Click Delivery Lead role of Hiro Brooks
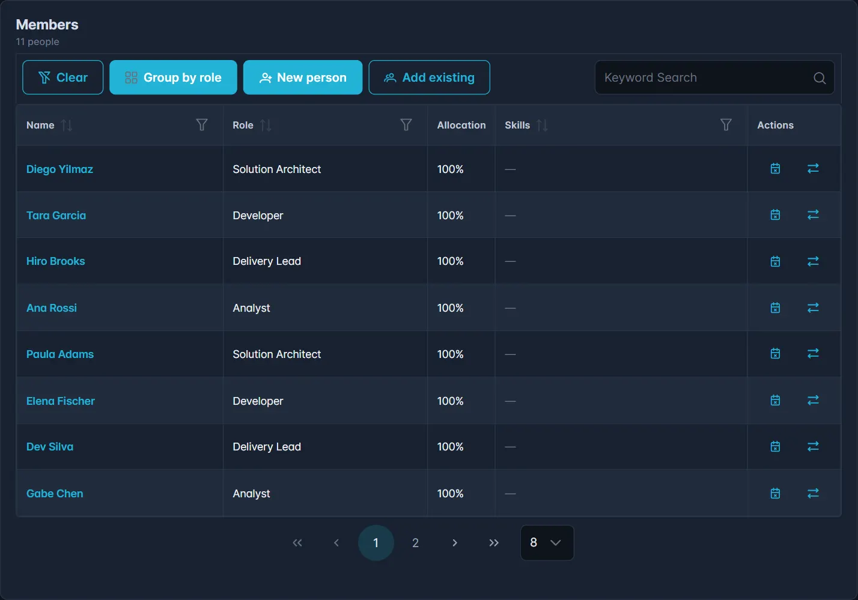This screenshot has width=858, height=600. 267,261
